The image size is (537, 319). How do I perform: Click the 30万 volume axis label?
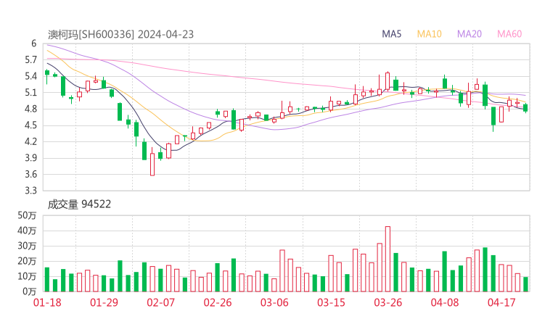click(x=27, y=246)
